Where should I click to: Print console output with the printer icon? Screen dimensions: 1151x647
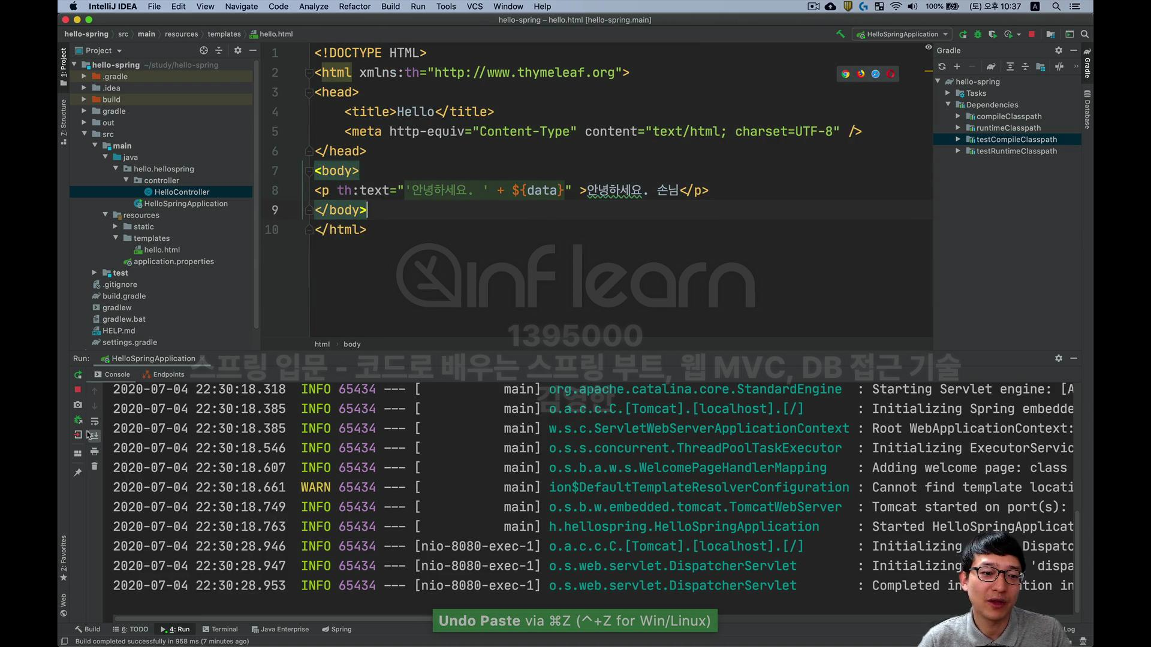(94, 451)
